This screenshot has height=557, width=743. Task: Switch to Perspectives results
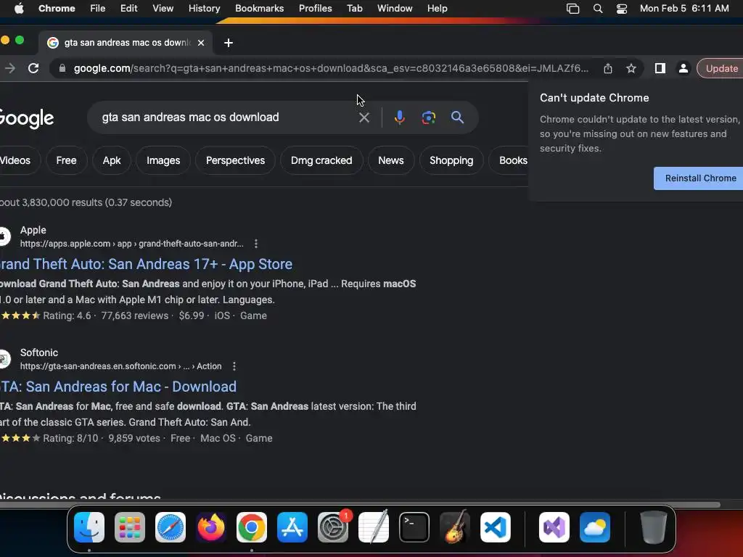pos(235,160)
